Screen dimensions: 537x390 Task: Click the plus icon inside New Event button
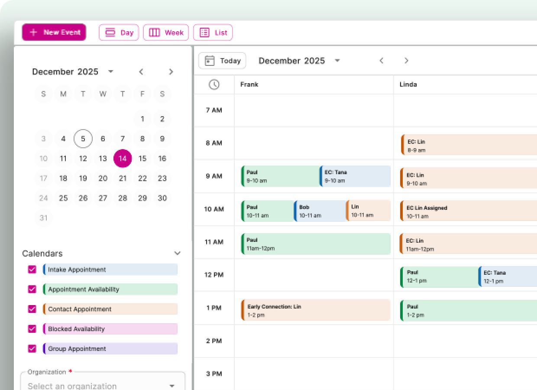[34, 32]
